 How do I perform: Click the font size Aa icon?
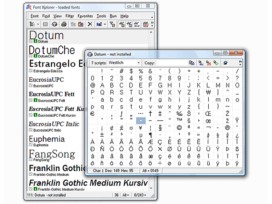[99, 24]
